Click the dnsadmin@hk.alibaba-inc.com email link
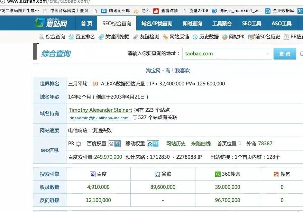The width and height of the screenshot is (303, 212). point(99,118)
